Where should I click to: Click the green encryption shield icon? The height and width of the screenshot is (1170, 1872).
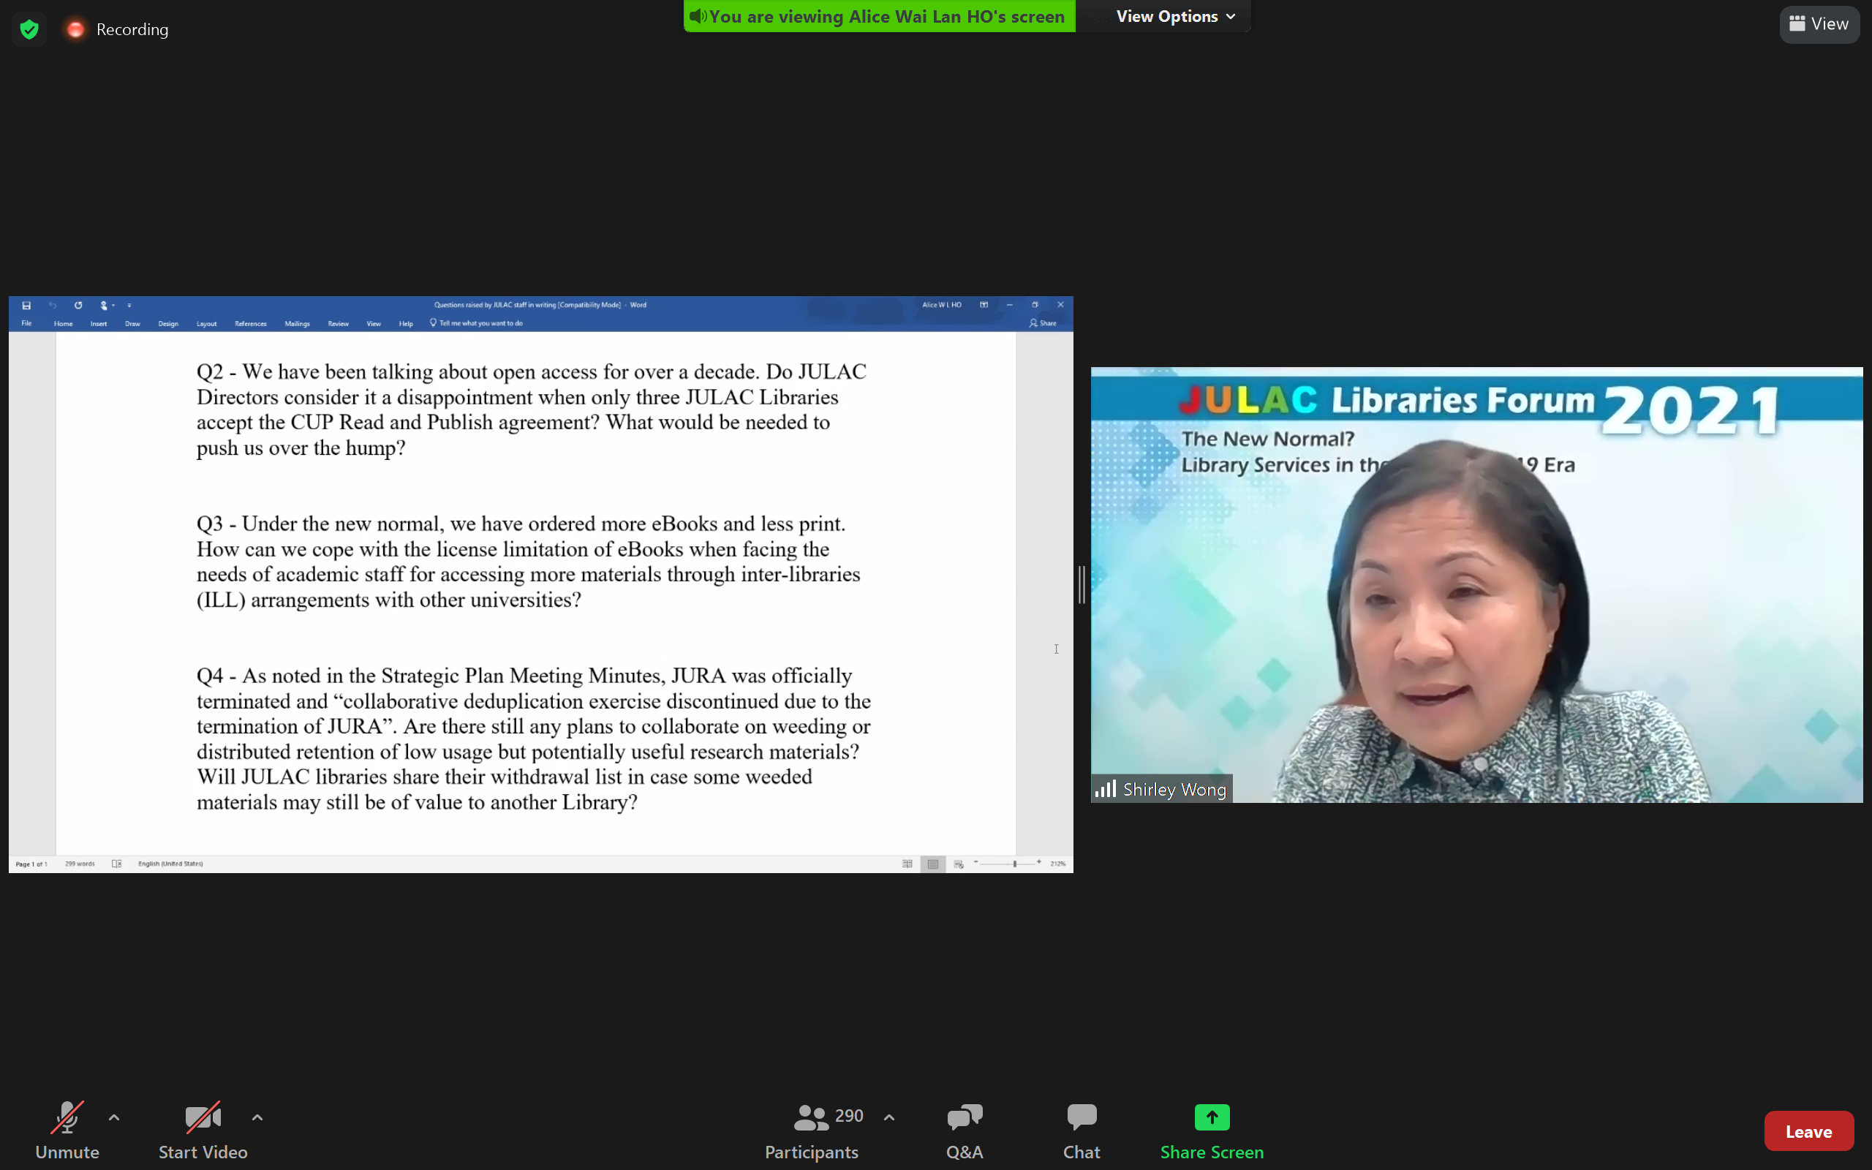point(29,29)
